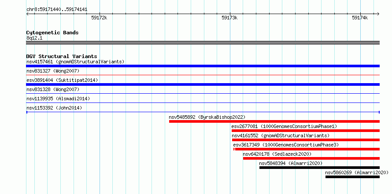
Task: Click the DGV Structural Variants track title
Action: [x=62, y=56]
